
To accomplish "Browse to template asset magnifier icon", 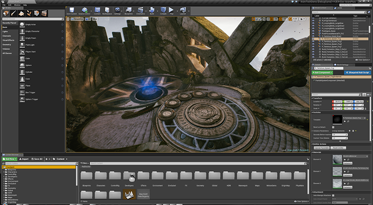I will coord(348,121).
